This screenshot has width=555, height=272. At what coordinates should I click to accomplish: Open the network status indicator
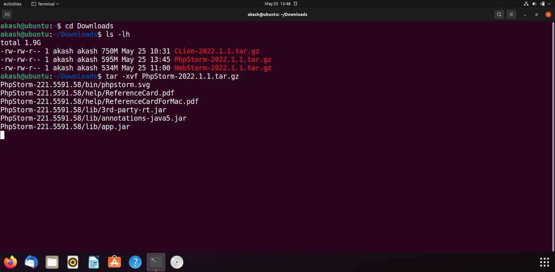point(526,4)
